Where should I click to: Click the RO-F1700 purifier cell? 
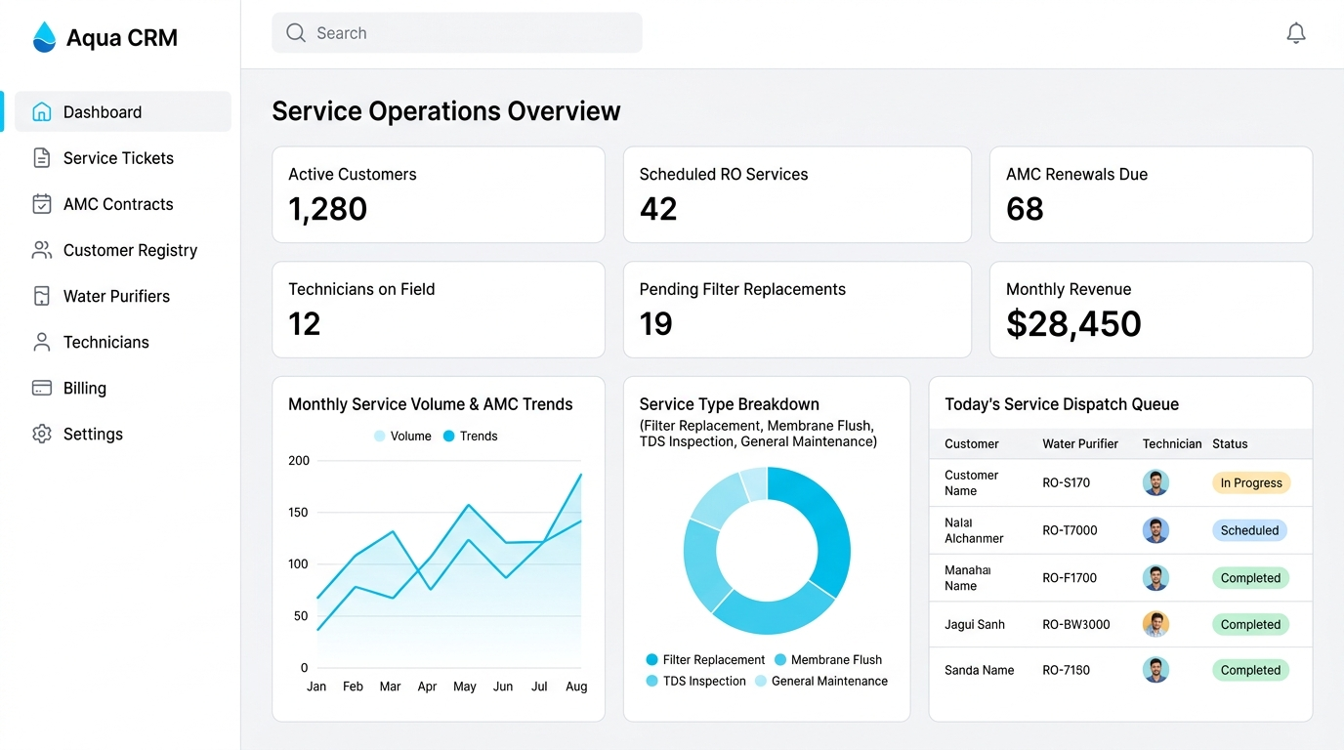coord(1070,578)
